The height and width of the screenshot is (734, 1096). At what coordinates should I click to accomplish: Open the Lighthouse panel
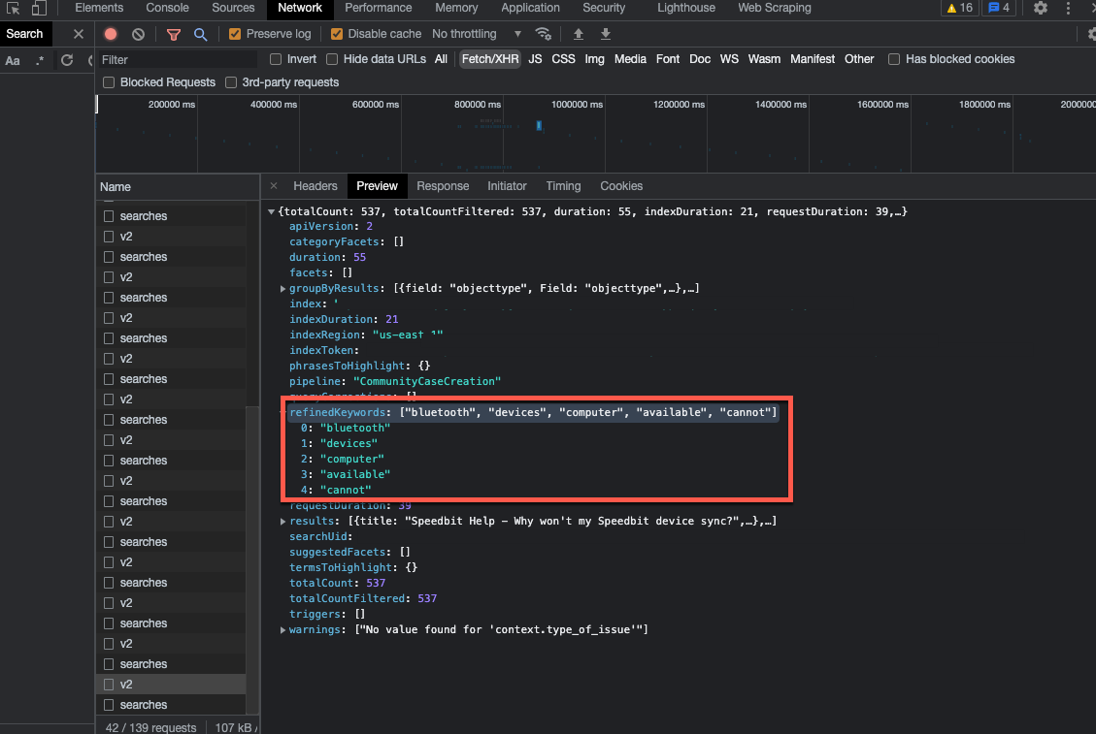pyautogui.click(x=685, y=8)
